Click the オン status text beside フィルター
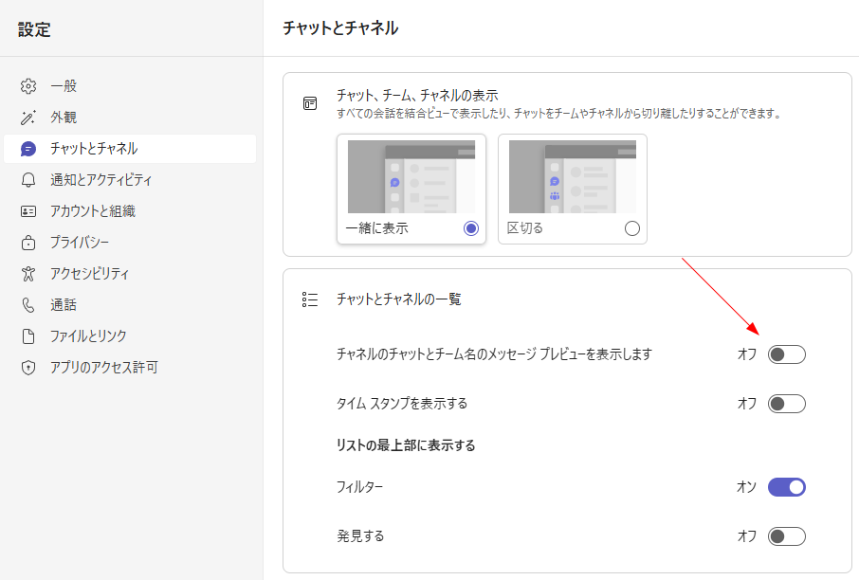 coord(746,487)
